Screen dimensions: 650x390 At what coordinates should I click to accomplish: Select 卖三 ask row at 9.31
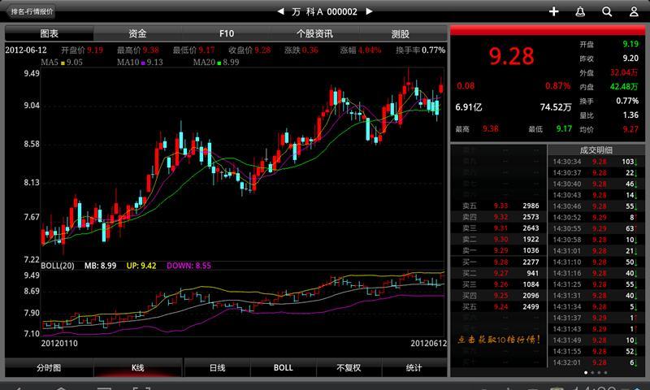point(500,228)
